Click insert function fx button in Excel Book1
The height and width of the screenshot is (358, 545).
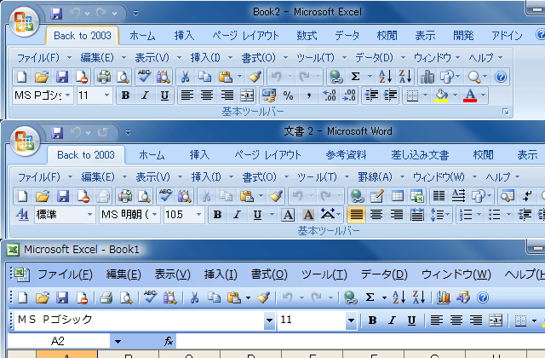pos(169,341)
